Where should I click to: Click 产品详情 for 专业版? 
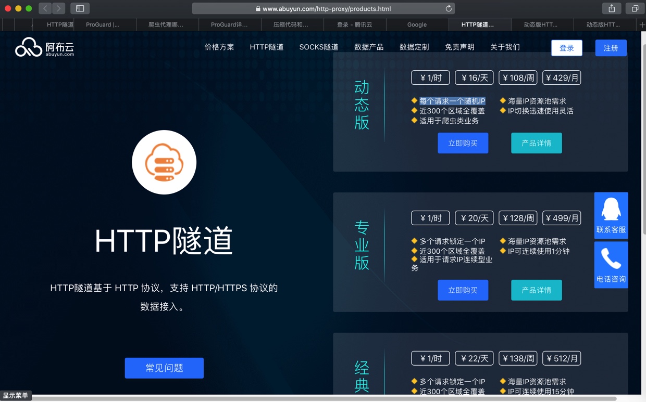(x=537, y=290)
